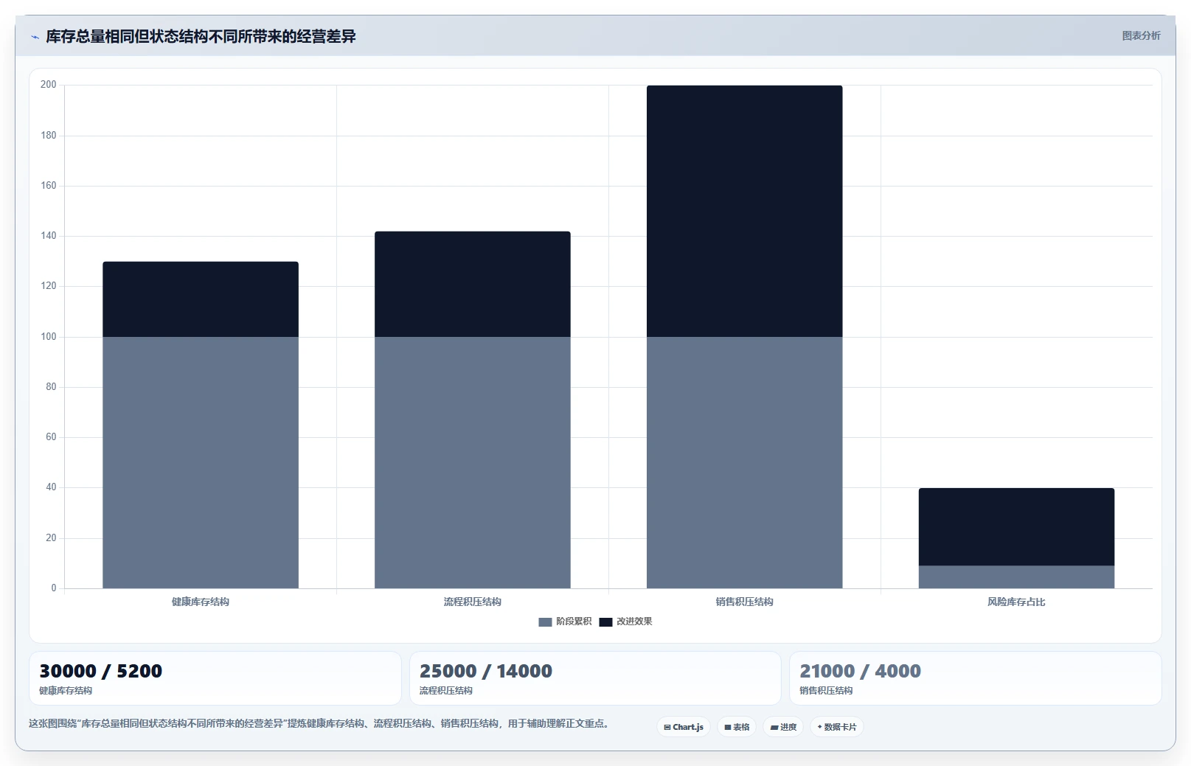Click the 风险库存占比 gray bar segment
The height and width of the screenshot is (766, 1191).
[1016, 577]
